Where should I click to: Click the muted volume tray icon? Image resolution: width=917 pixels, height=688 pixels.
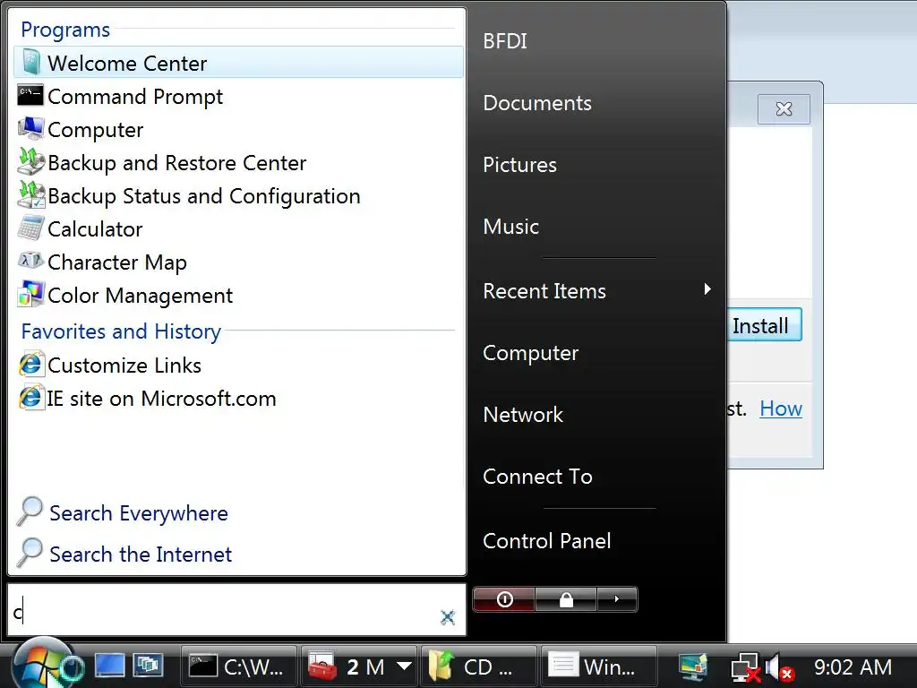pyautogui.click(x=779, y=667)
